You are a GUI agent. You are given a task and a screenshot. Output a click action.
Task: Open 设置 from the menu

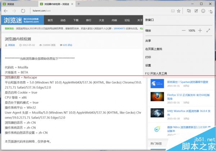[148, 65]
